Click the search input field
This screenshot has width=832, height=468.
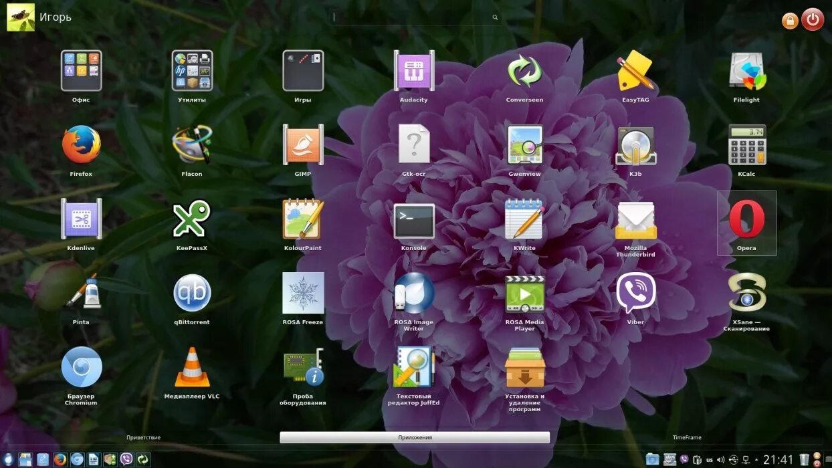pyautogui.click(x=415, y=17)
